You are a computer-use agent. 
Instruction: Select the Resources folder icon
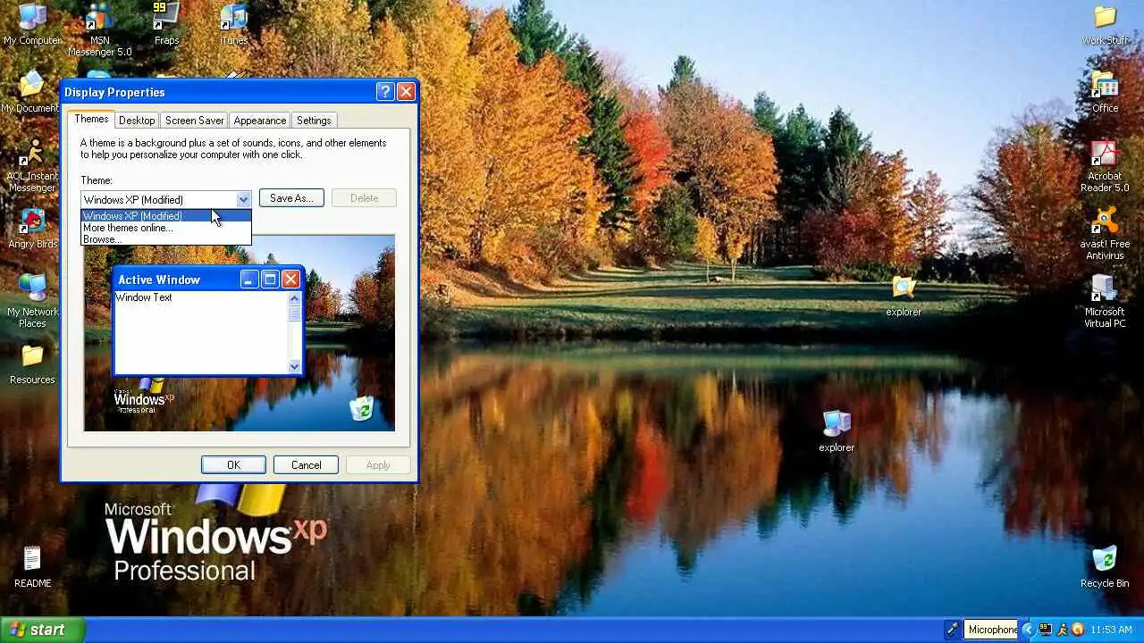pos(32,363)
